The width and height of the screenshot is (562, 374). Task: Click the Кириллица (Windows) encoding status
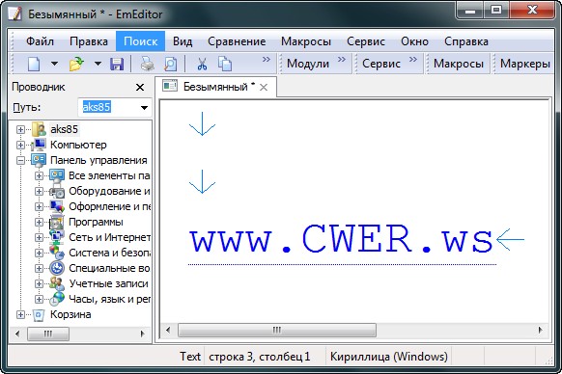point(389,357)
